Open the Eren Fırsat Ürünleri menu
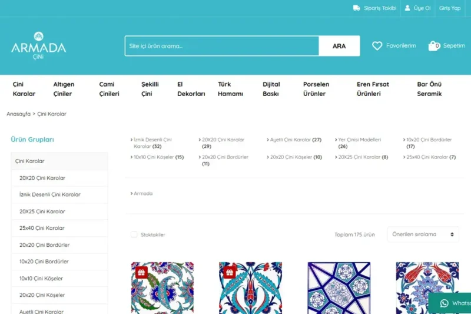 tap(373, 89)
